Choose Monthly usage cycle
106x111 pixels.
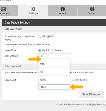[40, 51]
